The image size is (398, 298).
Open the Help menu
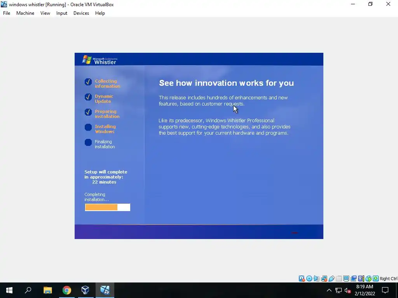point(100,13)
